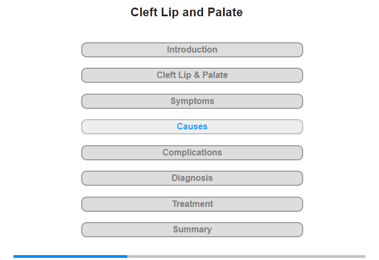This screenshot has width=379, height=260.
Task: Click the end of the blue progress segment
Action: pos(126,256)
